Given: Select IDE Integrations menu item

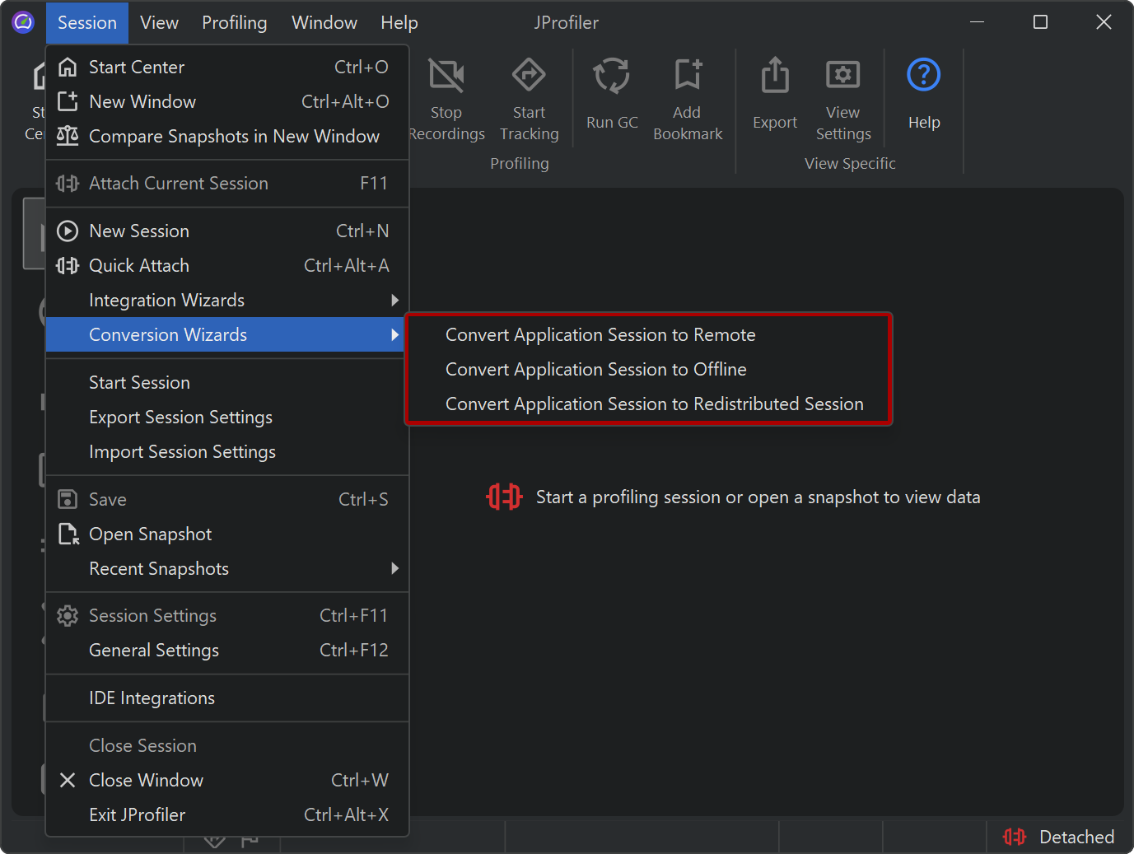Looking at the screenshot, I should point(152,698).
